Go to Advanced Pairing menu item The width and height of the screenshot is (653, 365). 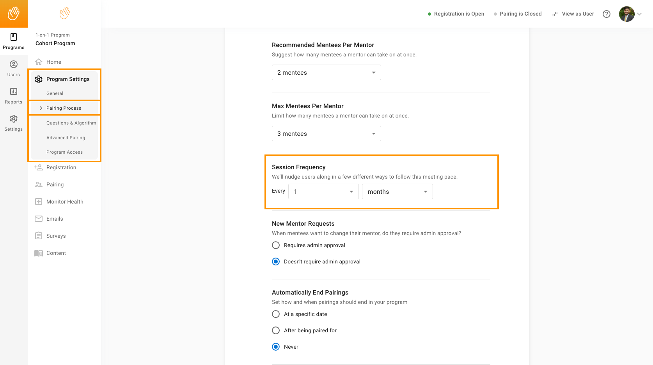click(66, 138)
